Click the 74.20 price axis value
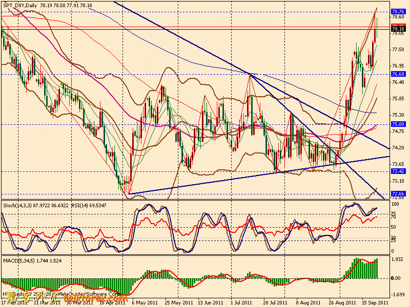This screenshot has width=410, height=307. [398, 148]
